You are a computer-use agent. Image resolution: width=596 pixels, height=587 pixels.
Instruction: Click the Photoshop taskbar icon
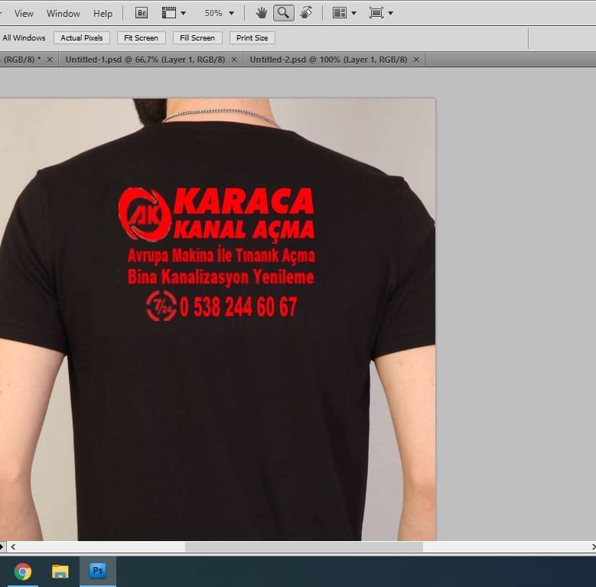click(x=98, y=571)
